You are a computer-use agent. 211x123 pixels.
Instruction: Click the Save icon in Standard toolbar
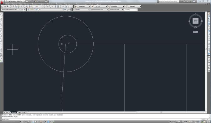[x=8, y=7]
